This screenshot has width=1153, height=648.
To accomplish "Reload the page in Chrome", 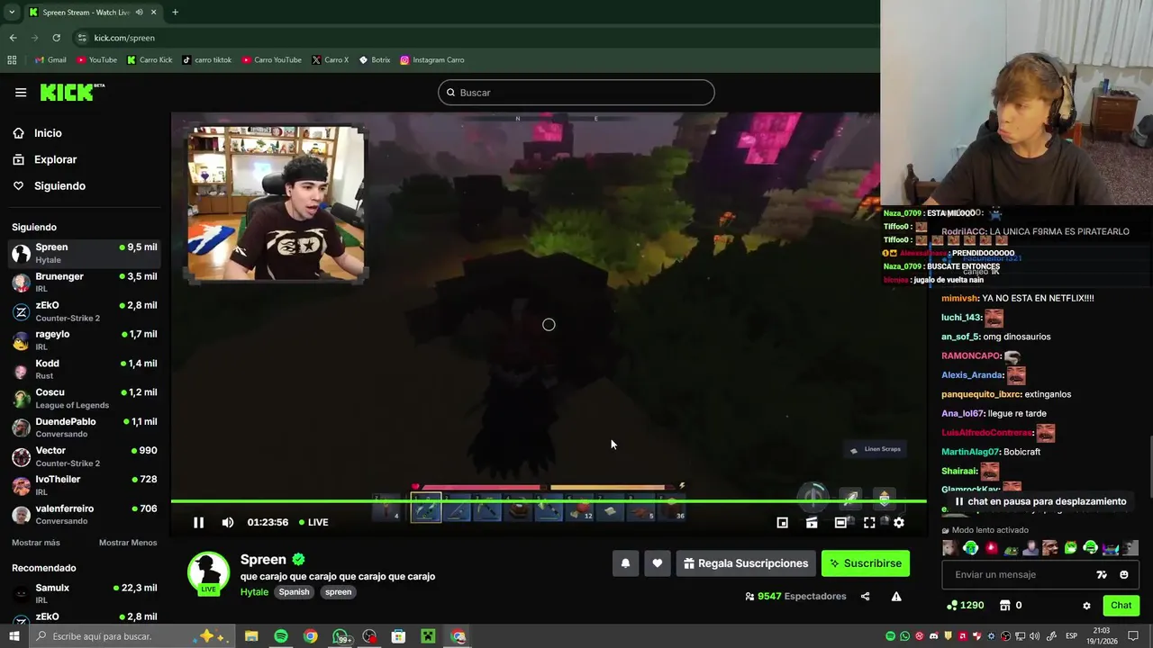I will pyautogui.click(x=56, y=38).
